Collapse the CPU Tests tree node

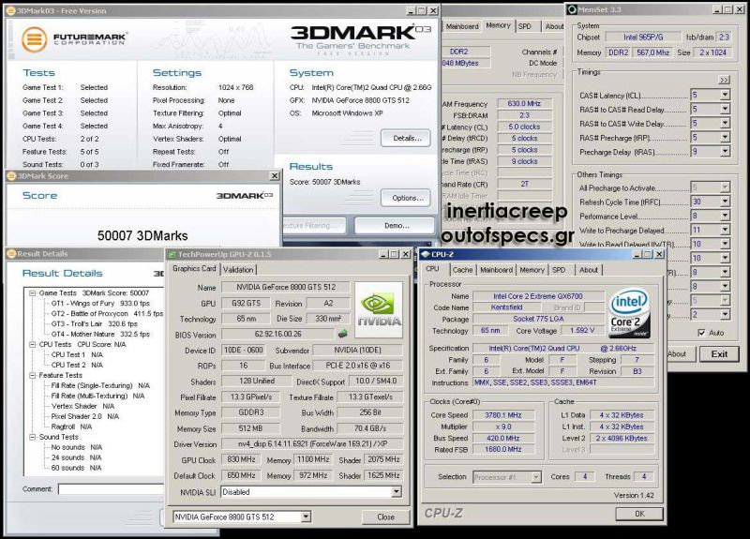(x=33, y=344)
